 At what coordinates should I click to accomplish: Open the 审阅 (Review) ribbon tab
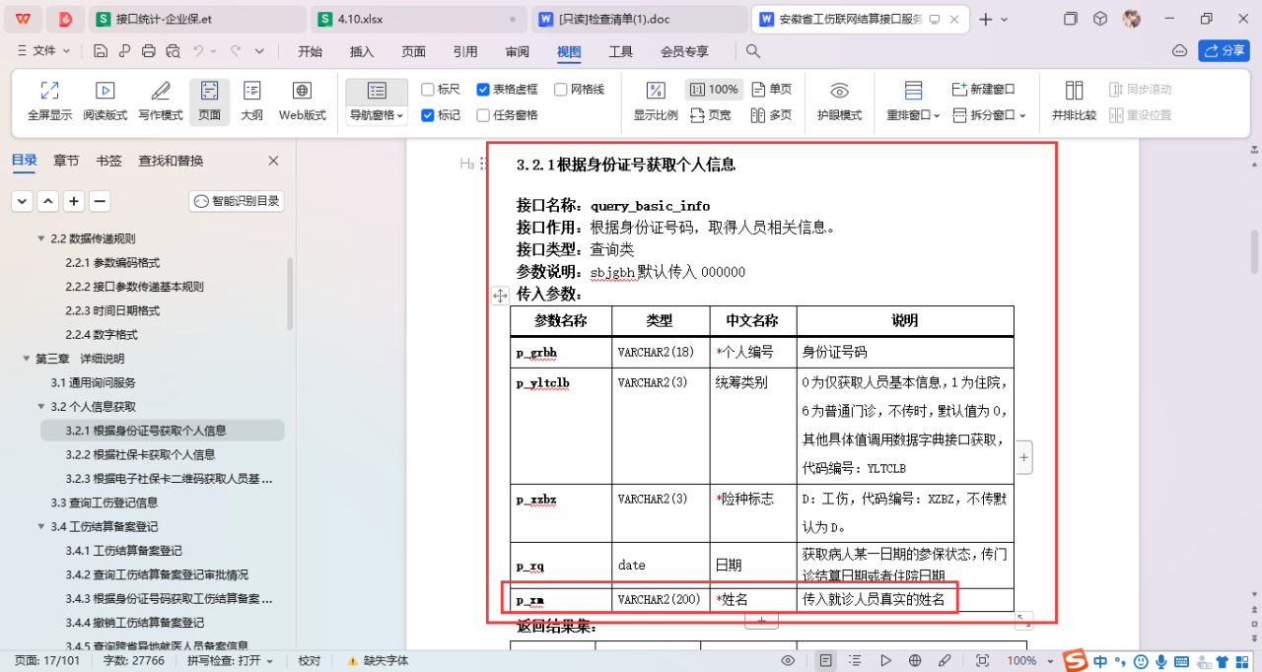click(517, 51)
